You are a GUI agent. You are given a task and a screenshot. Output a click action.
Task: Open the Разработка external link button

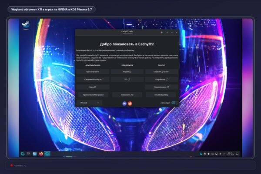coord(161,80)
